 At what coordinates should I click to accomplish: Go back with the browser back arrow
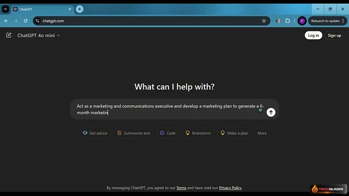pyautogui.click(x=6, y=21)
